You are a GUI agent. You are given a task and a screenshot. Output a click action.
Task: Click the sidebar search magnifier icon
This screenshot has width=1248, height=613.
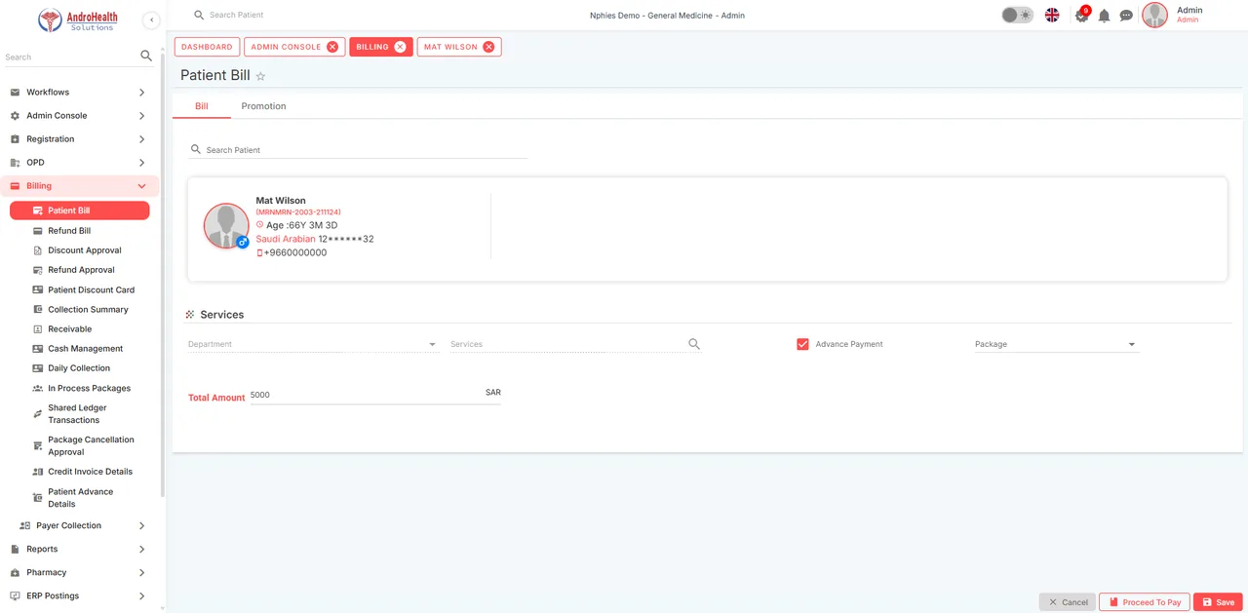(146, 56)
